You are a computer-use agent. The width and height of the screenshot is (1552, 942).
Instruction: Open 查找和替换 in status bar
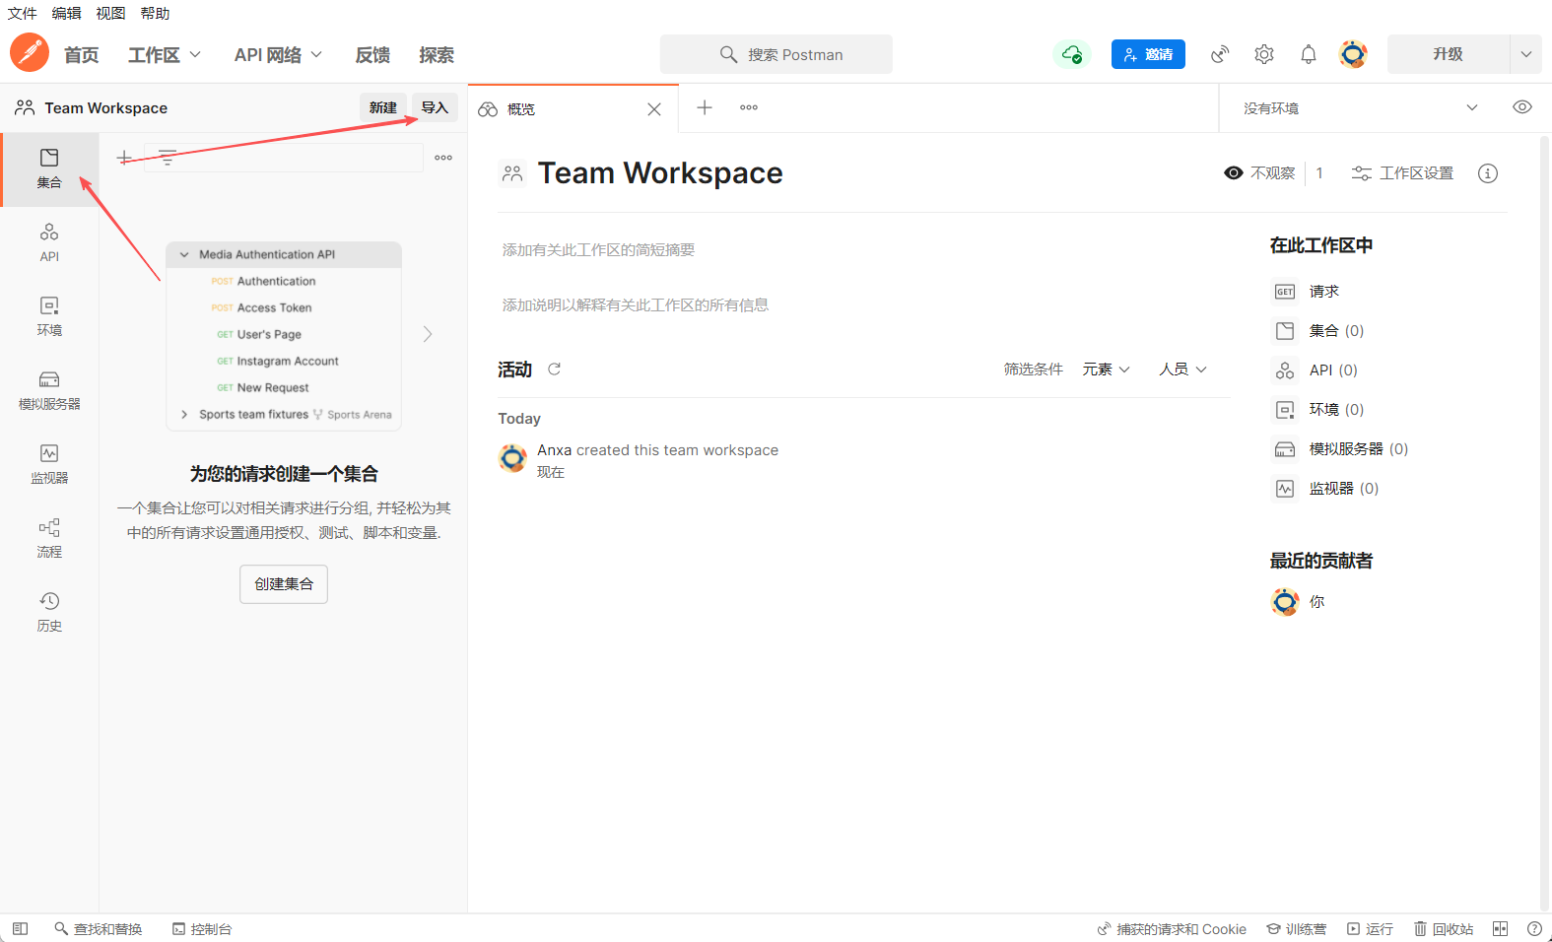[x=99, y=928]
